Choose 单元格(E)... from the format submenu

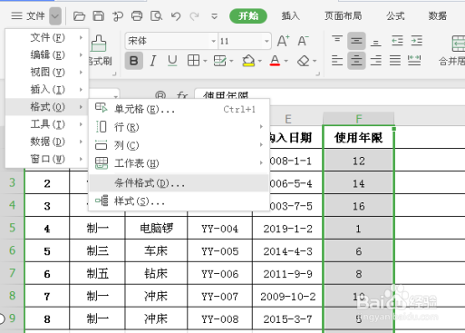coord(179,109)
